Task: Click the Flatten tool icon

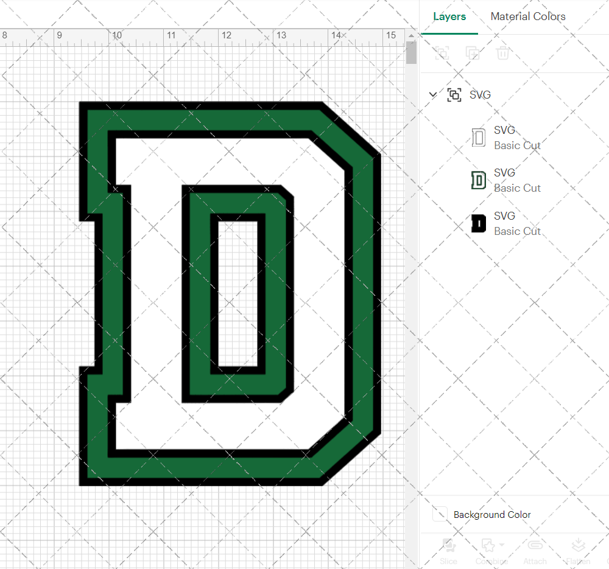Action: click(579, 545)
